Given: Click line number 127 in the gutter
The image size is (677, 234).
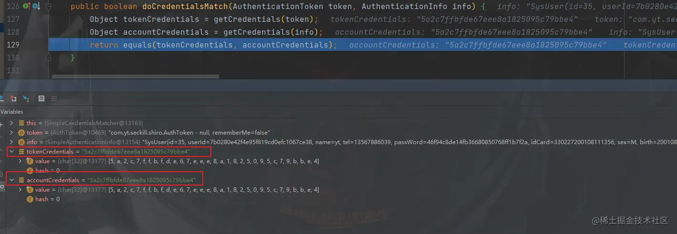Looking at the screenshot, I should tap(14, 19).
